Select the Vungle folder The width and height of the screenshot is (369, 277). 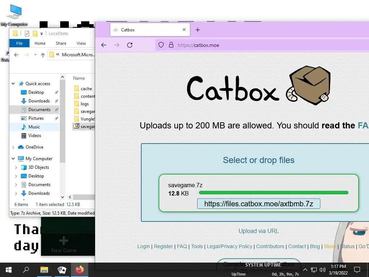point(84,119)
